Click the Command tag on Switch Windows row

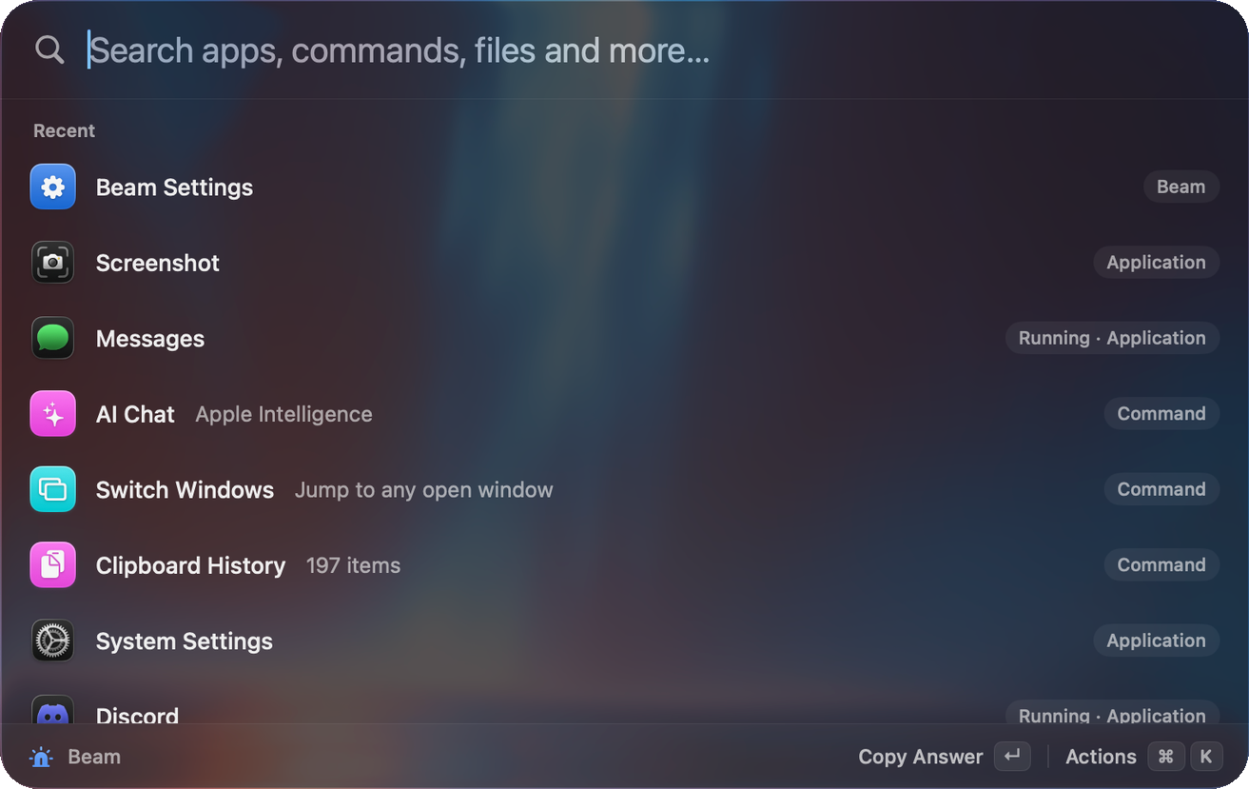tap(1161, 489)
